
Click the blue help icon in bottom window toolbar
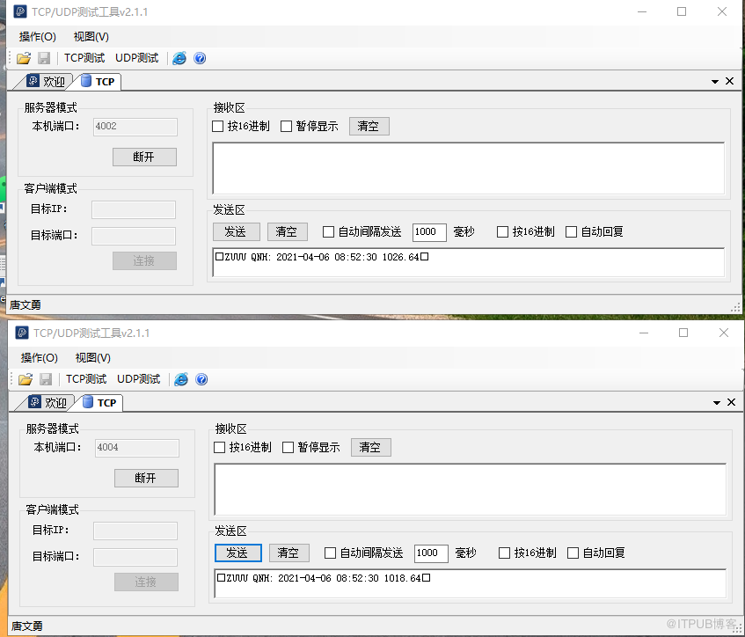201,379
